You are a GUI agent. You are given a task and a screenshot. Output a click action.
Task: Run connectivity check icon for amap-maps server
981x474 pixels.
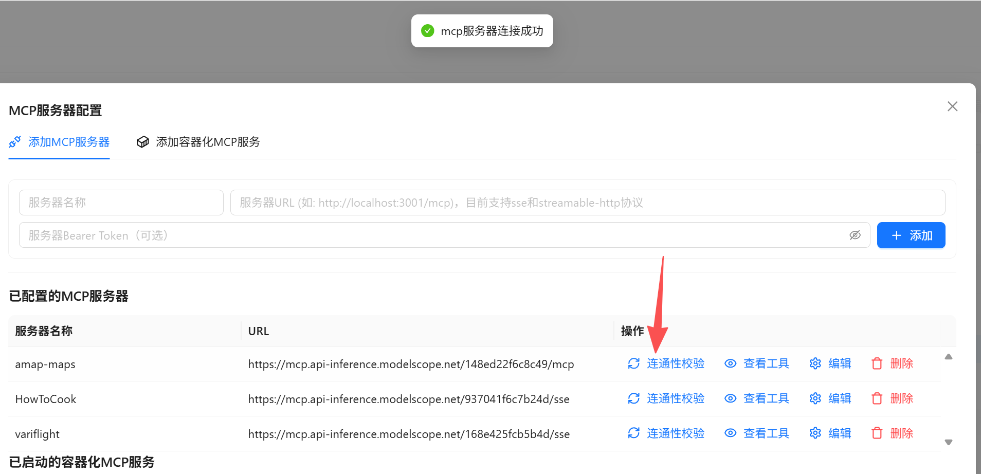633,363
